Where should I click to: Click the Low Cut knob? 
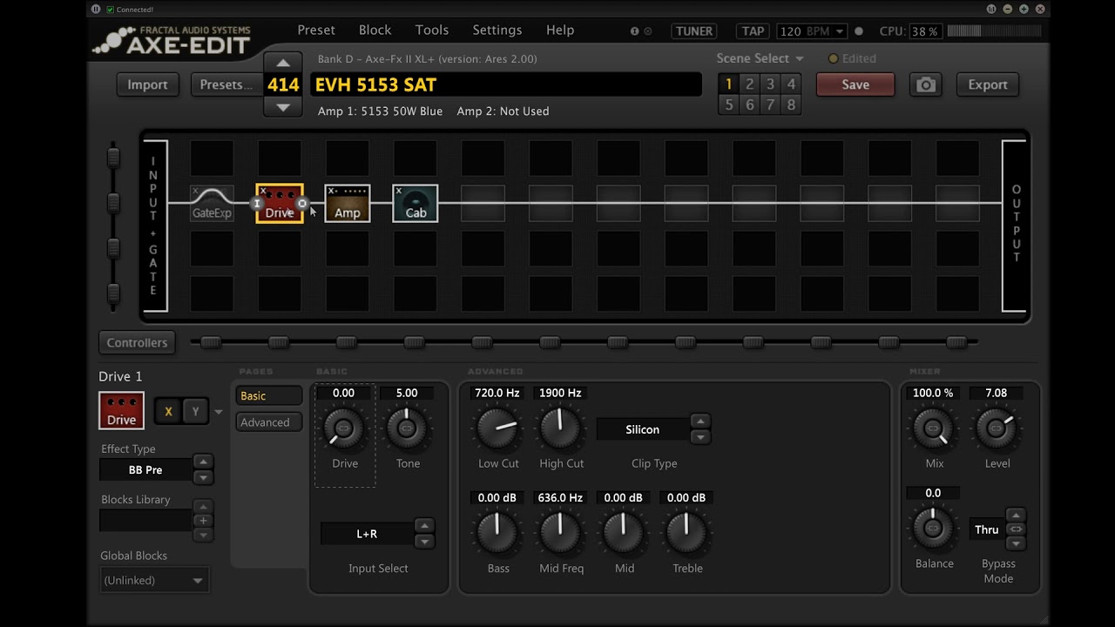(x=497, y=428)
